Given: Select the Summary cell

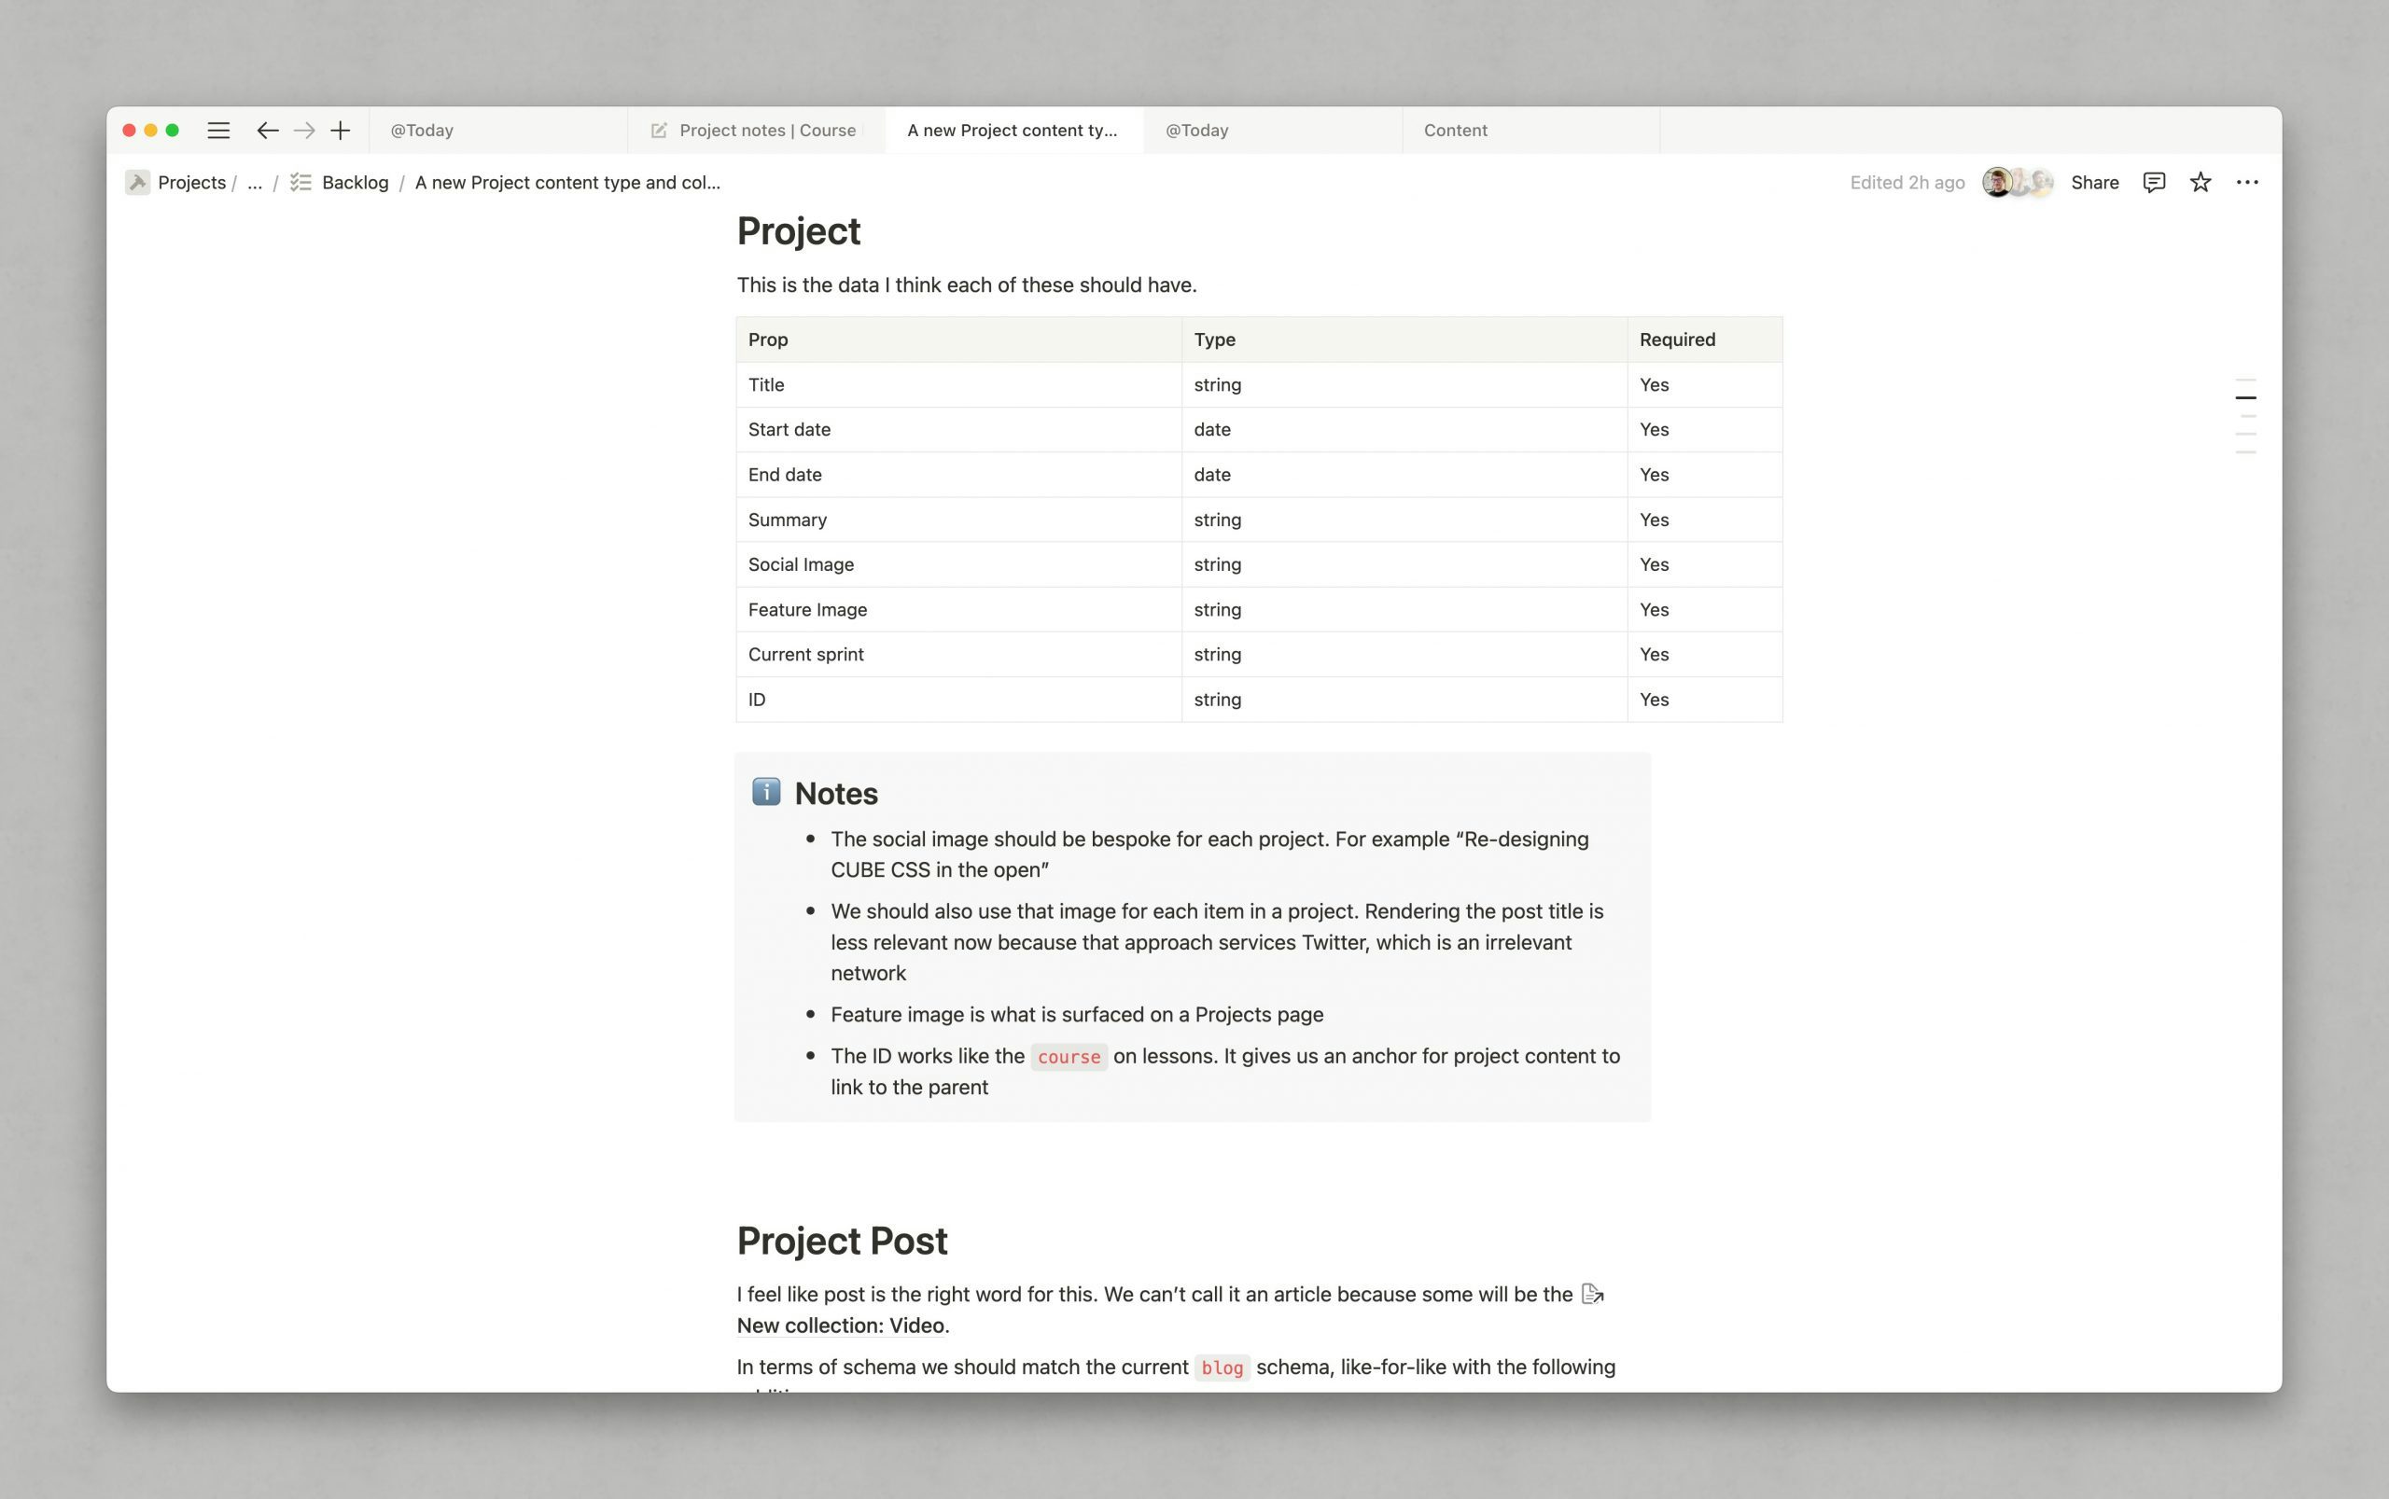Looking at the screenshot, I should [959, 520].
